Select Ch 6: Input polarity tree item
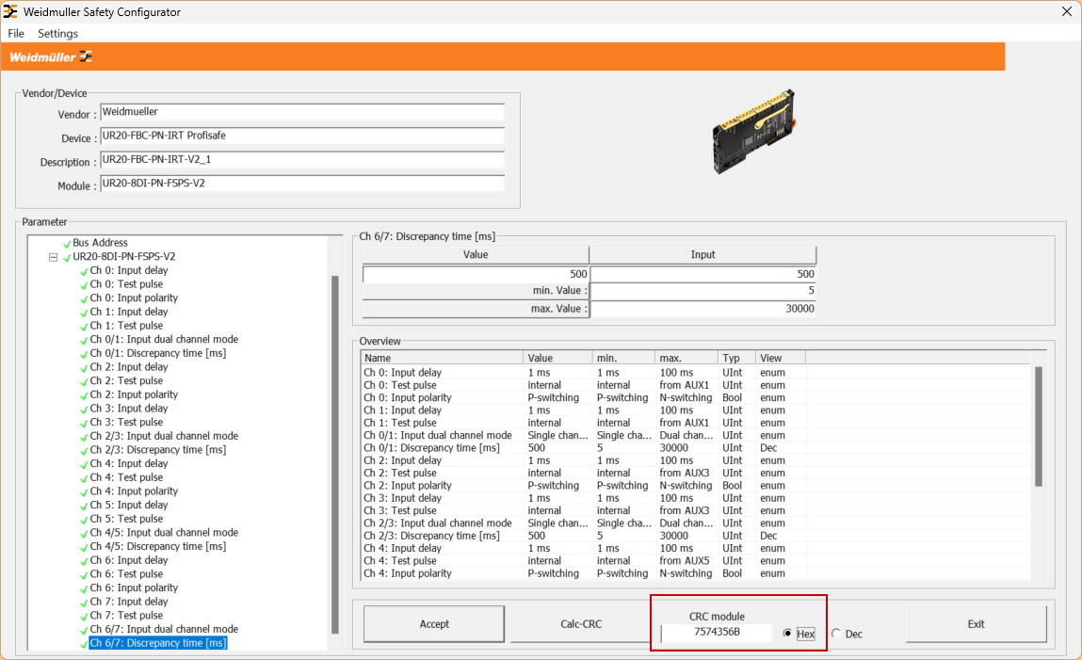This screenshot has height=660, width=1082. (x=134, y=588)
